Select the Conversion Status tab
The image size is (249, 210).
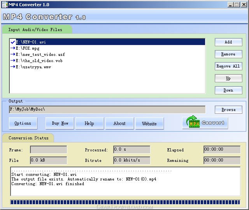(28, 138)
